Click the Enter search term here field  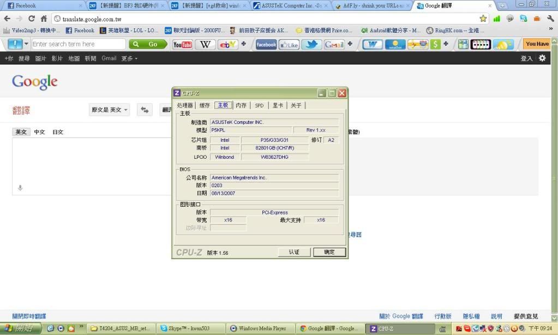79,44
